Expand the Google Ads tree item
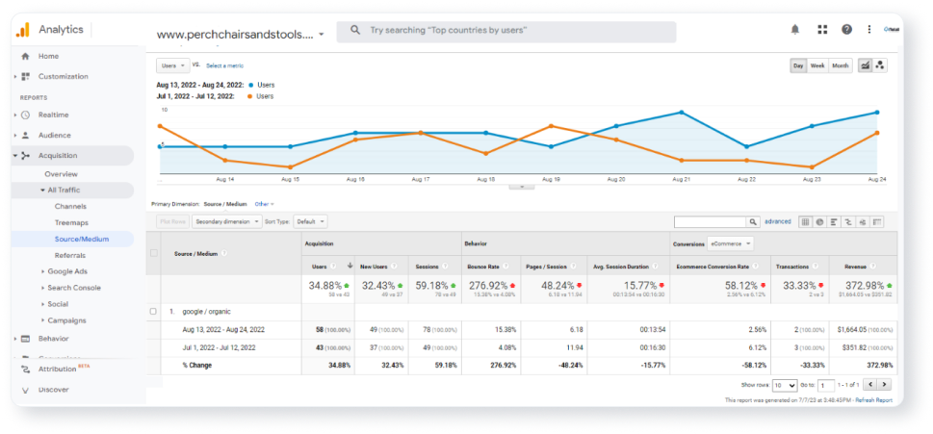933x434 pixels. [x=67, y=271]
